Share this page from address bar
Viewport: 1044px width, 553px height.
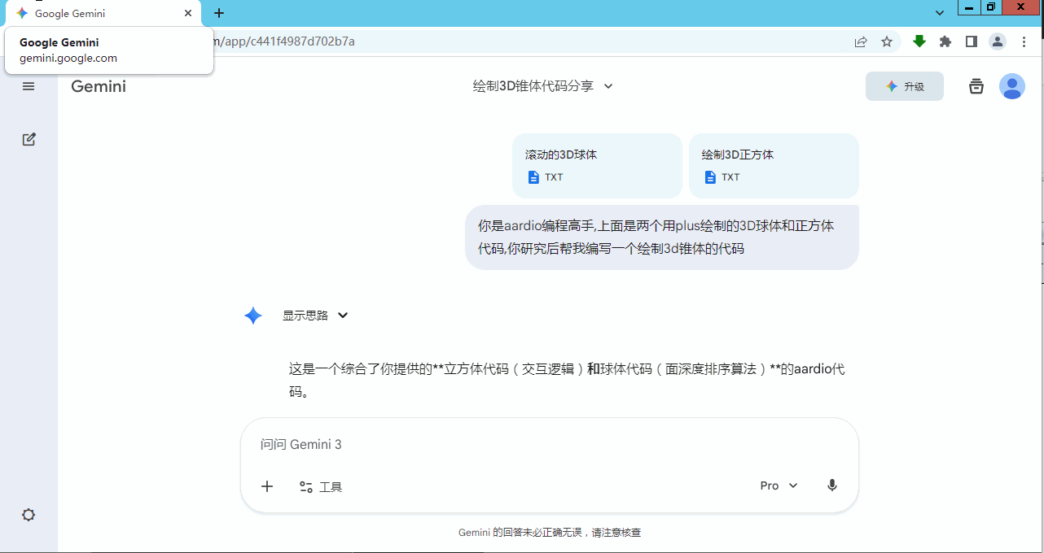[861, 41]
